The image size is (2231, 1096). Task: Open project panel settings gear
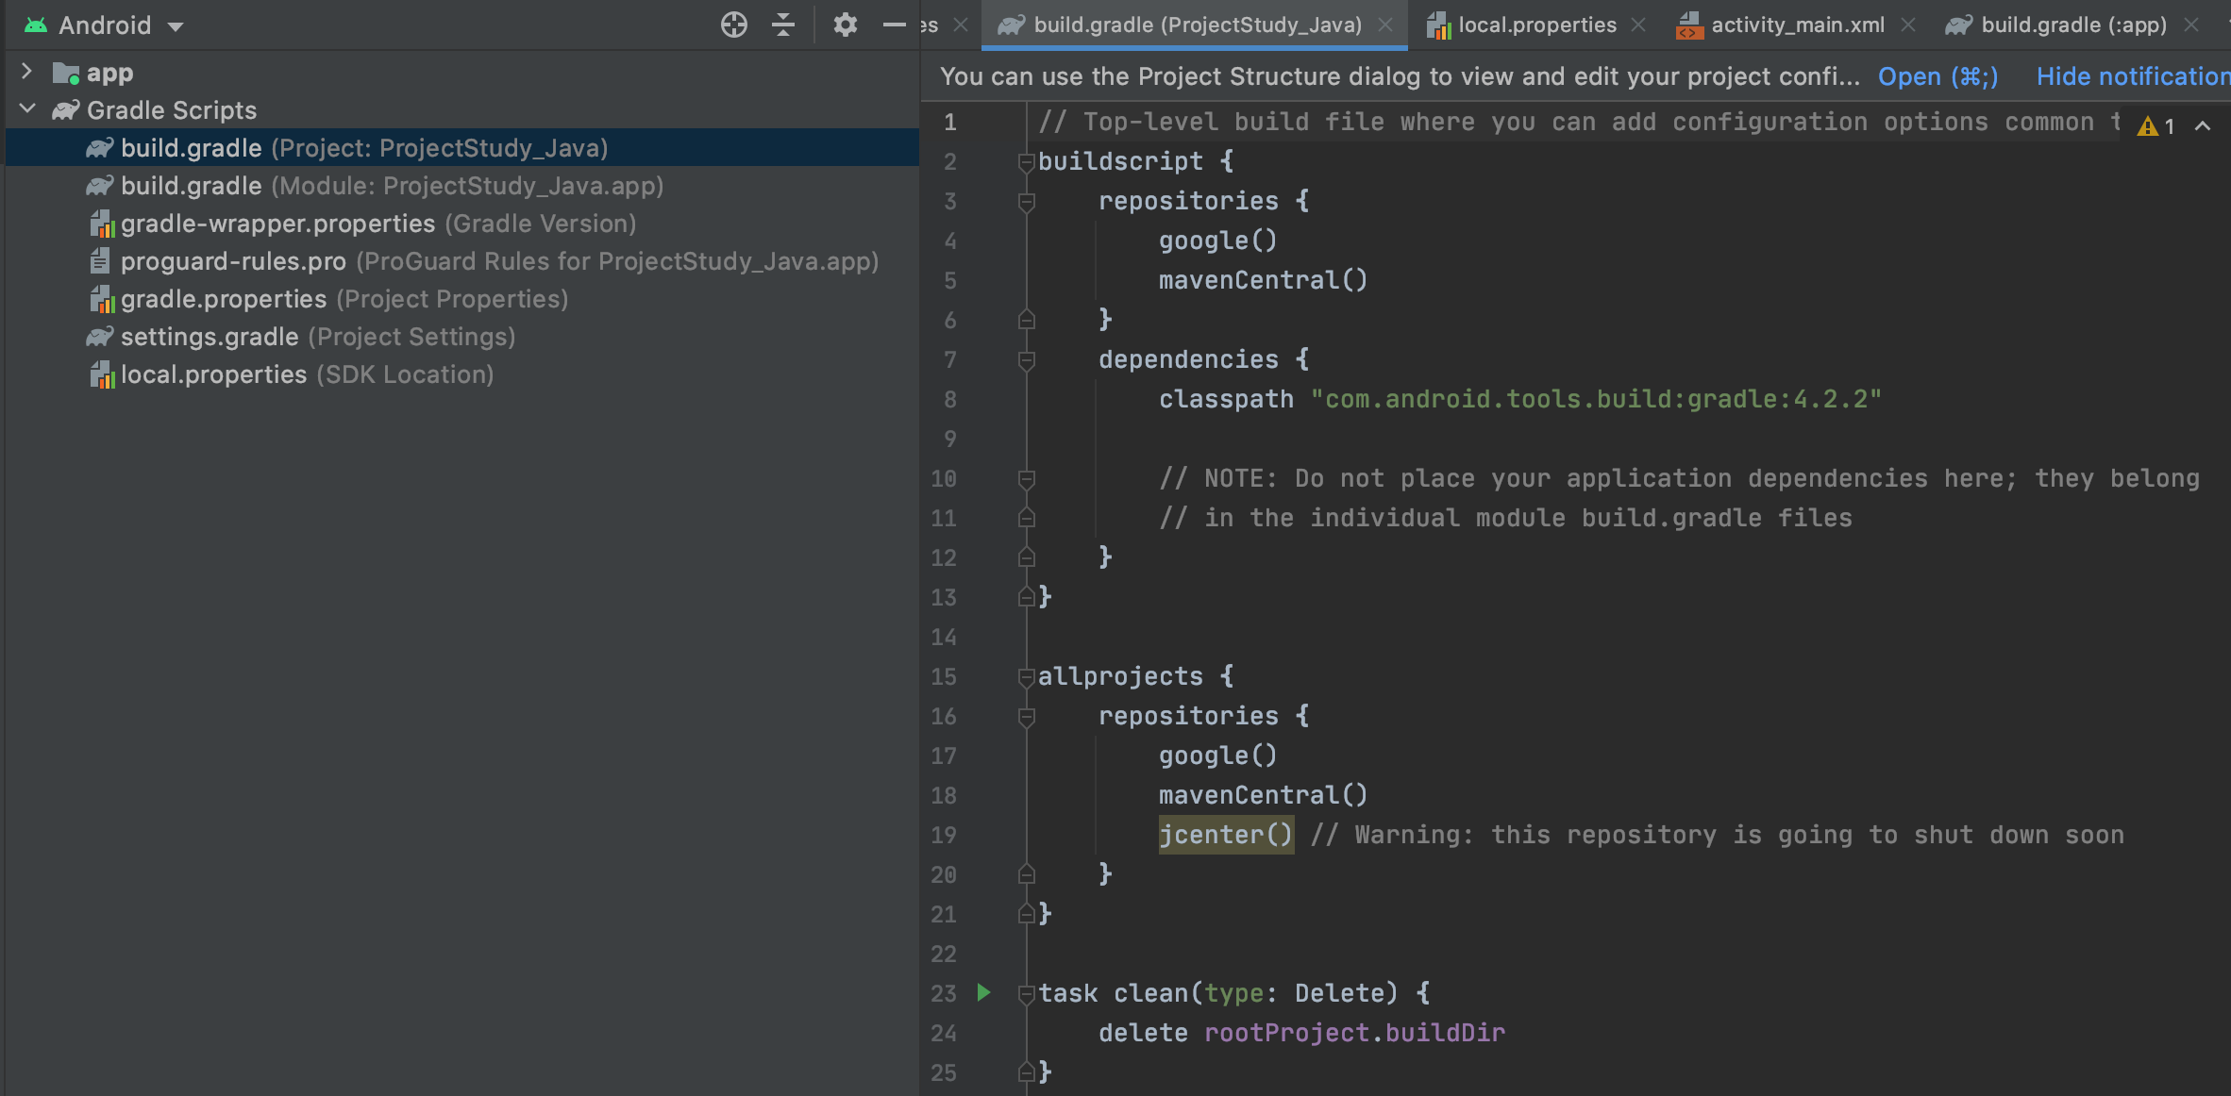click(845, 25)
